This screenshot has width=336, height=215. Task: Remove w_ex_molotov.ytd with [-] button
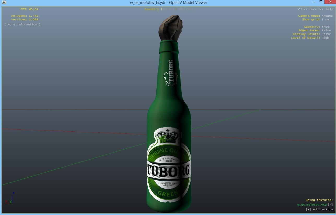[330, 205]
